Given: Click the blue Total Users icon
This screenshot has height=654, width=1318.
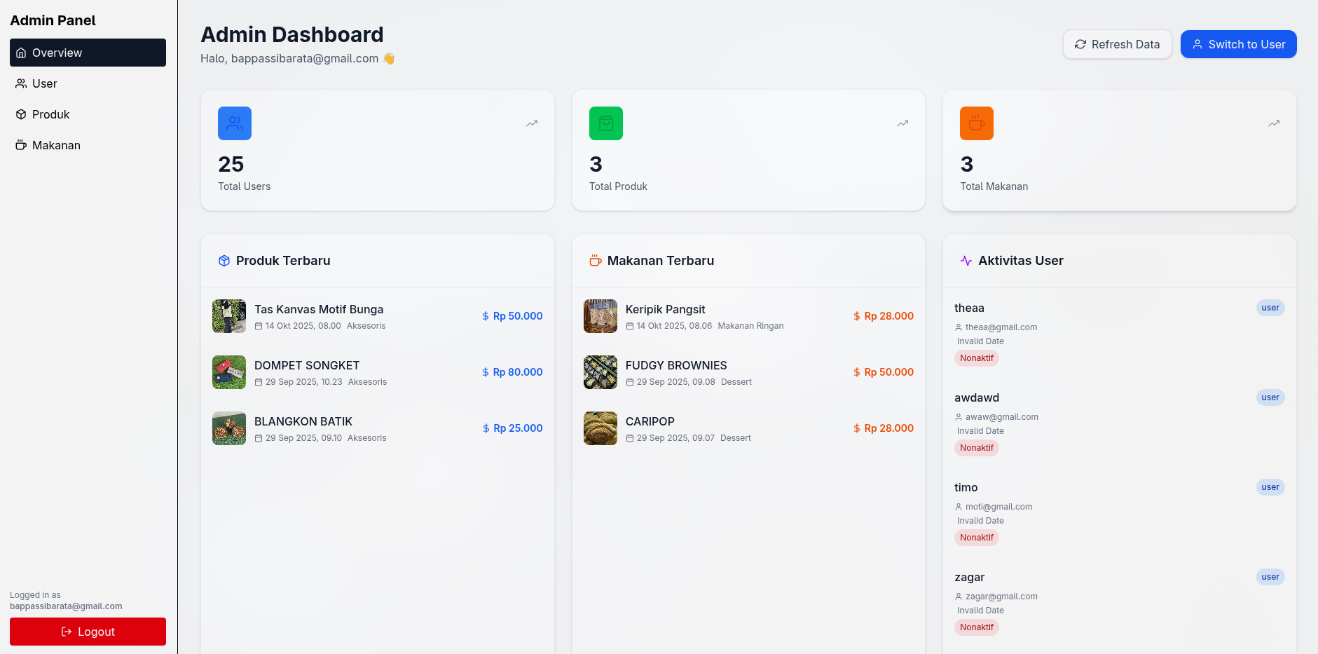Looking at the screenshot, I should (235, 123).
